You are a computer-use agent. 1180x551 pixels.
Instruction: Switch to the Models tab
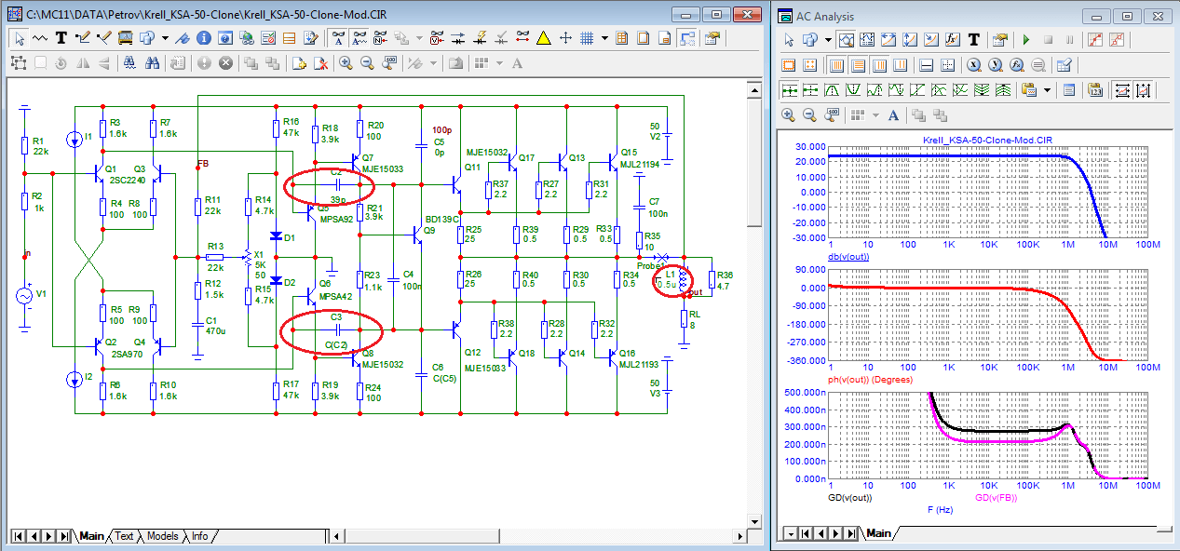point(162,536)
